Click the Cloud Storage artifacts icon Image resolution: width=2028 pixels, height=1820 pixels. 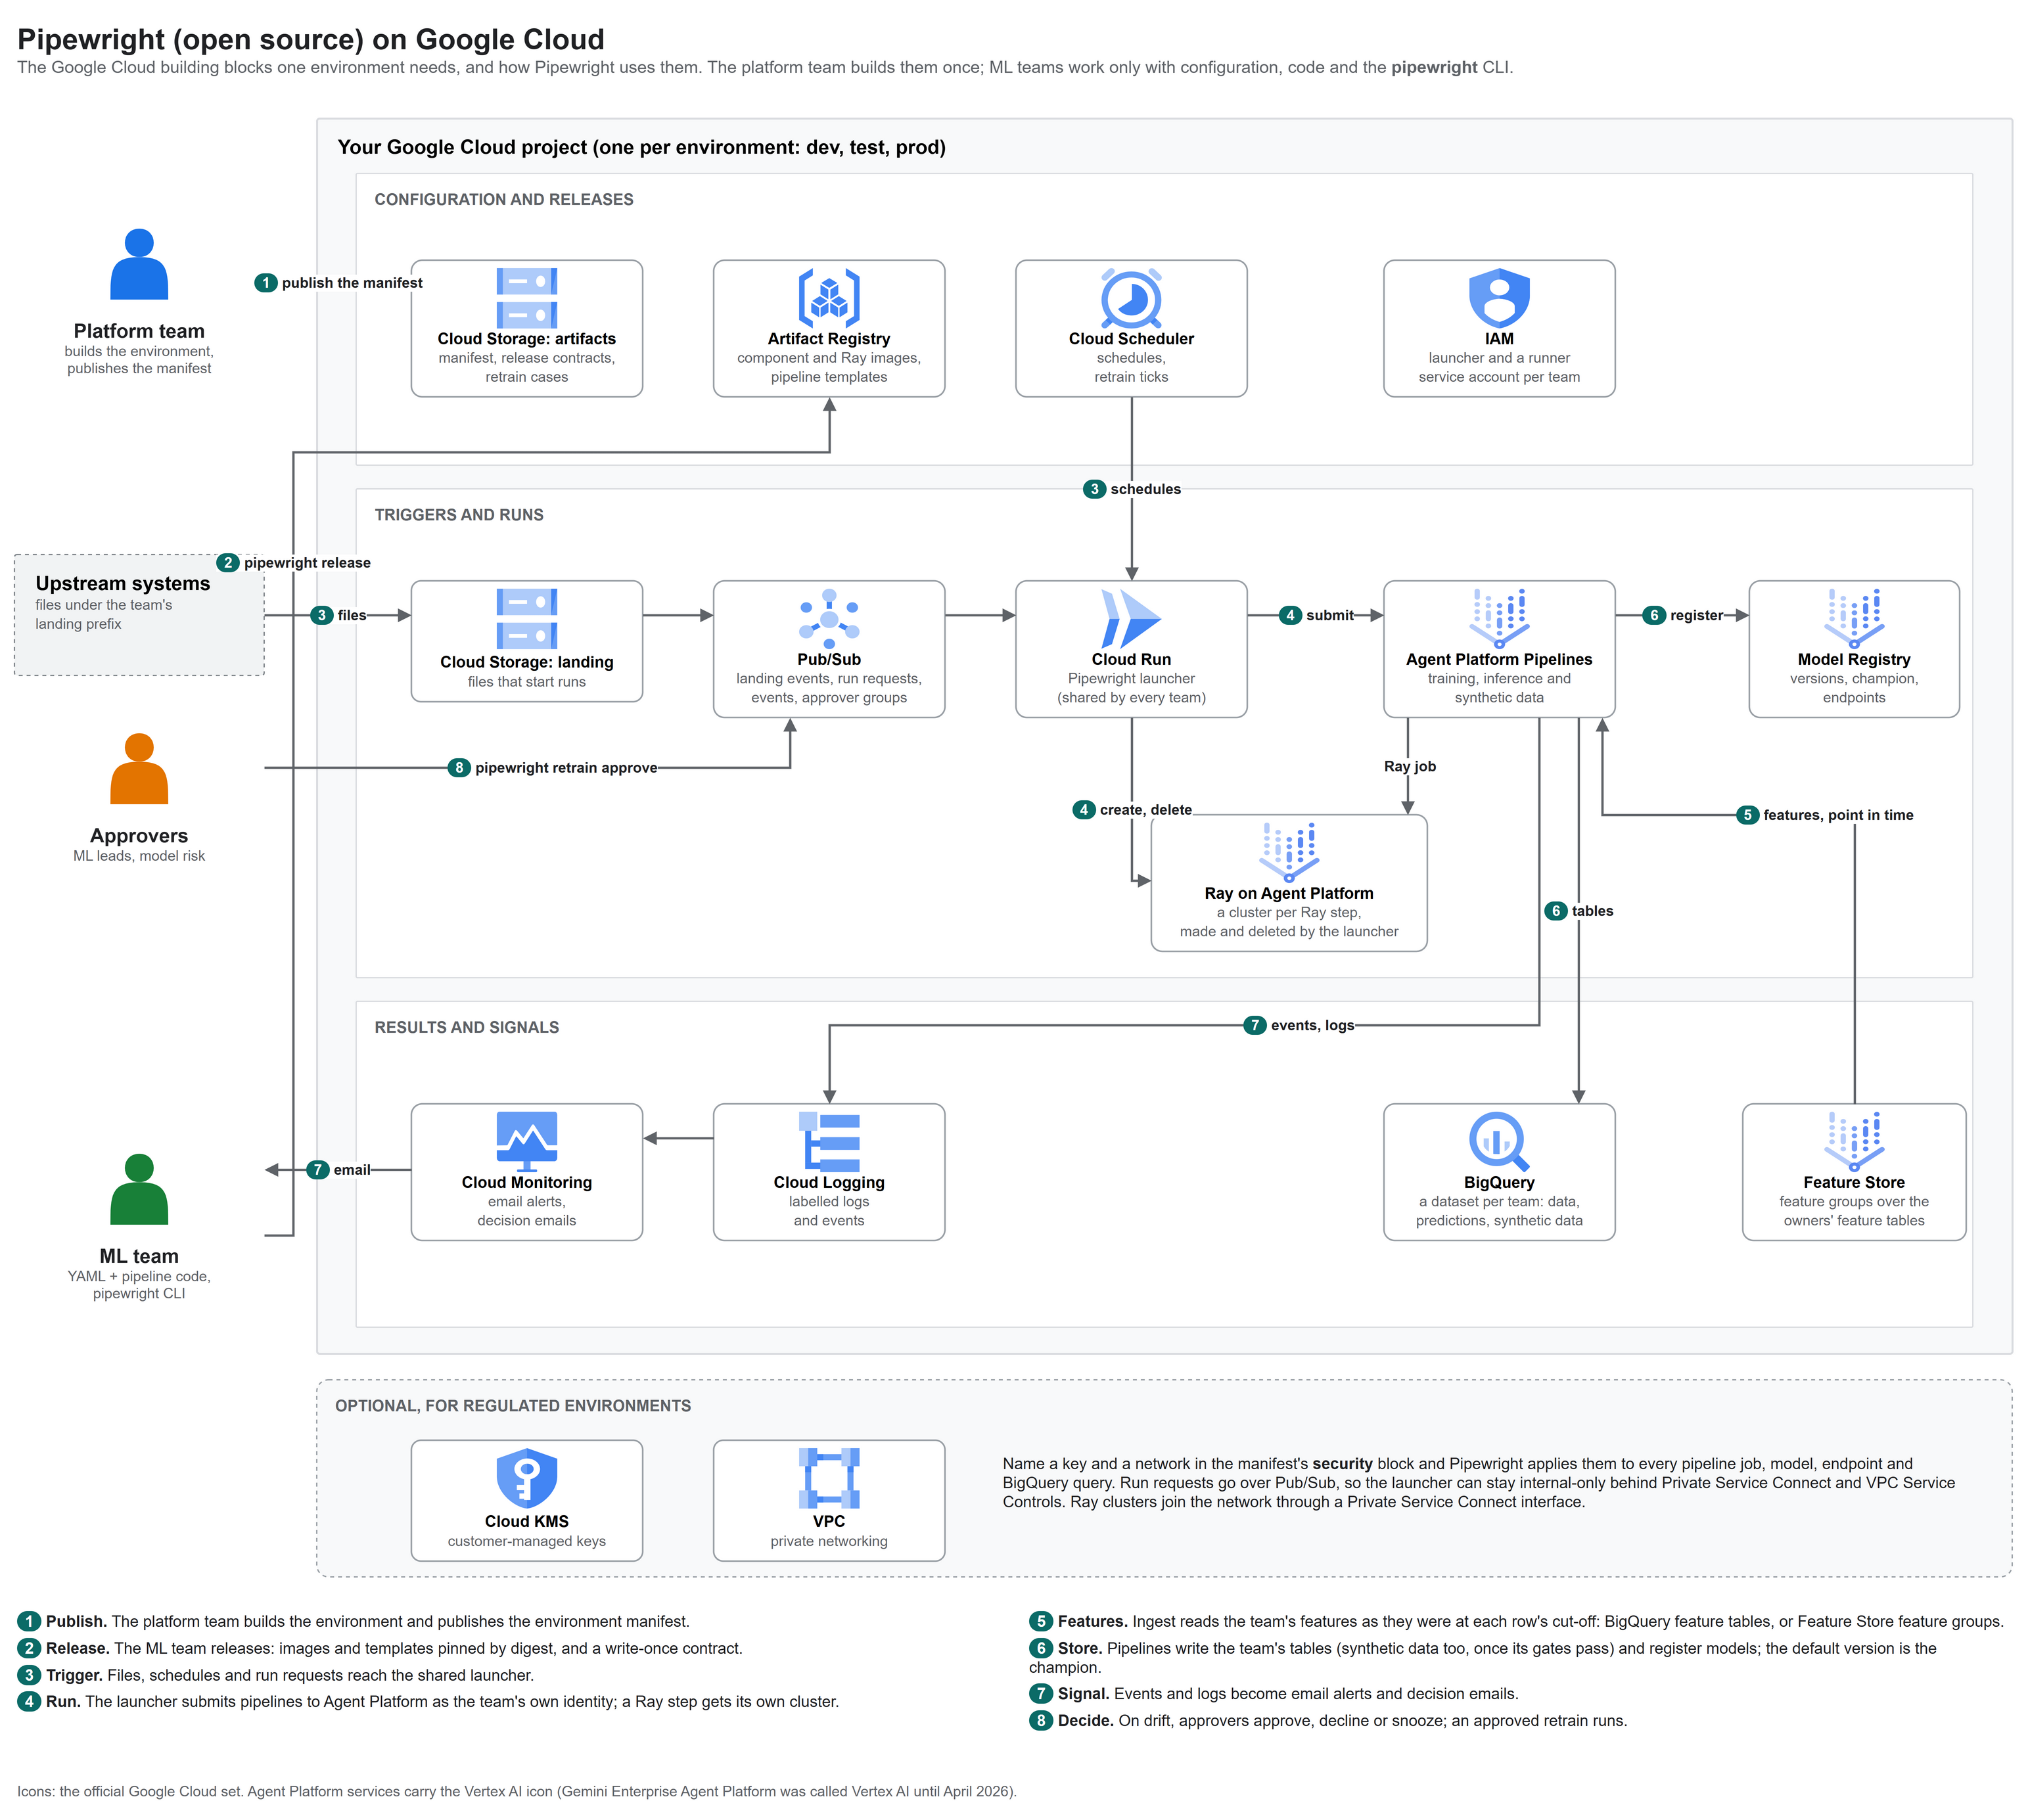[527, 297]
